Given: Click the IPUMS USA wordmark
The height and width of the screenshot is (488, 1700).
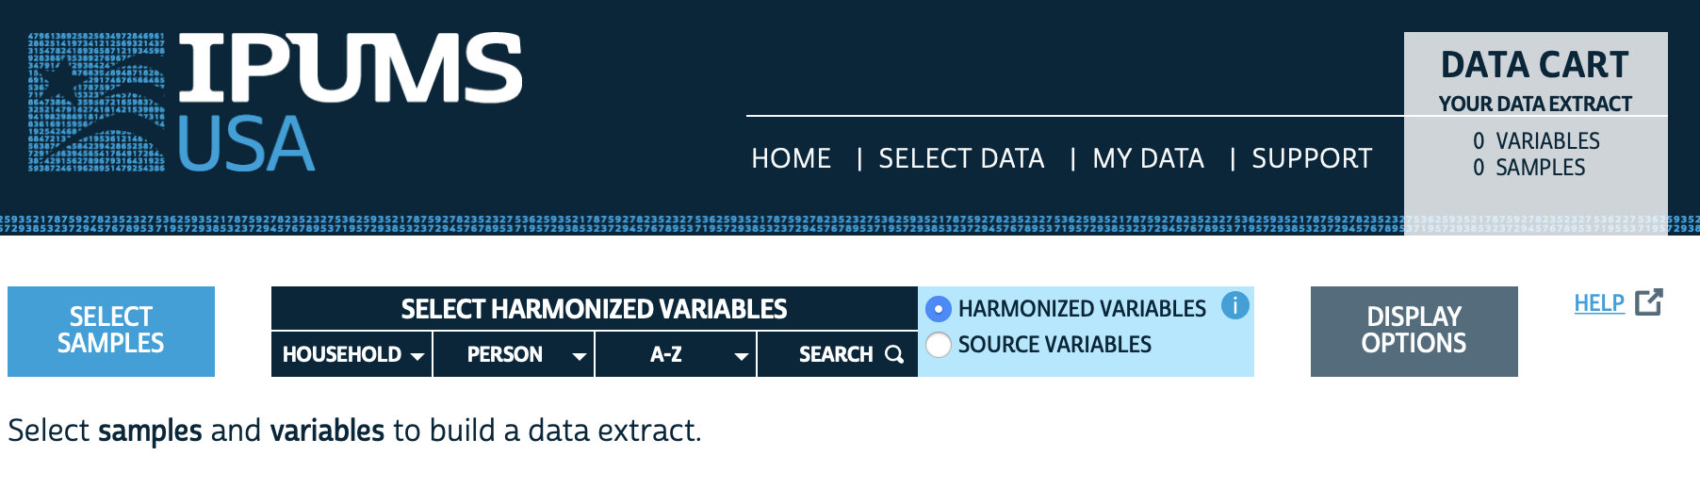Looking at the screenshot, I should click(350, 103).
